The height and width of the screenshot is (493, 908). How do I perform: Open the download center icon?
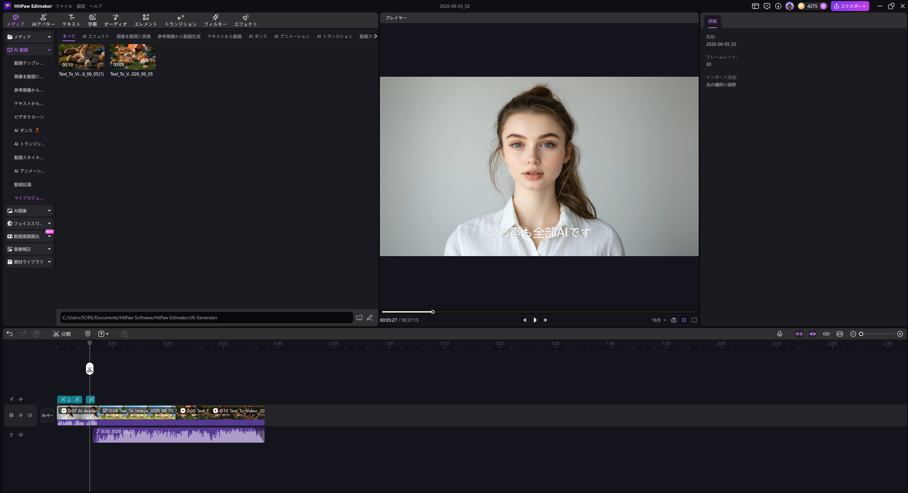778,6
